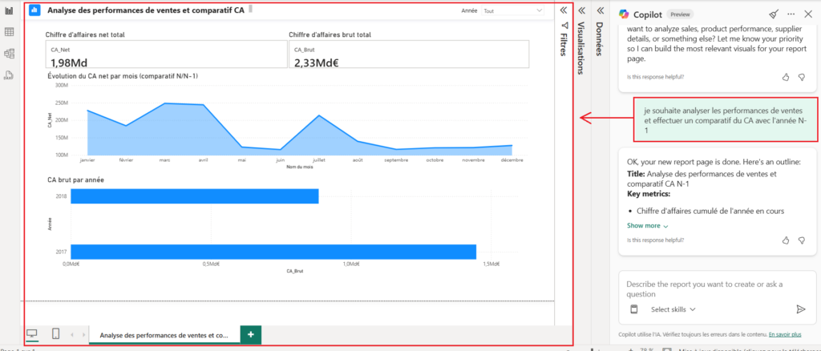This screenshot has height=351, width=821.
Task: Switch to mobile layout view
Action: click(x=56, y=333)
